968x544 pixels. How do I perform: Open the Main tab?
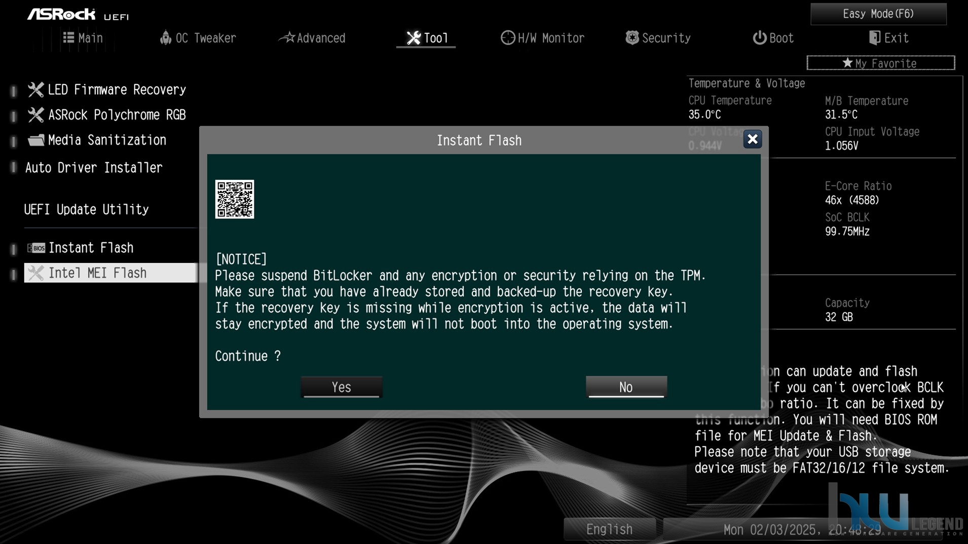click(83, 38)
